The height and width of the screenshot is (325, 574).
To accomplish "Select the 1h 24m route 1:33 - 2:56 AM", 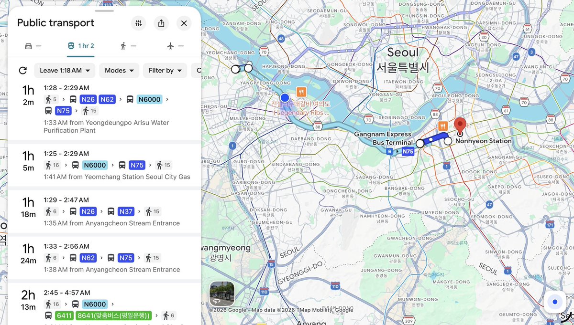I will (104, 258).
